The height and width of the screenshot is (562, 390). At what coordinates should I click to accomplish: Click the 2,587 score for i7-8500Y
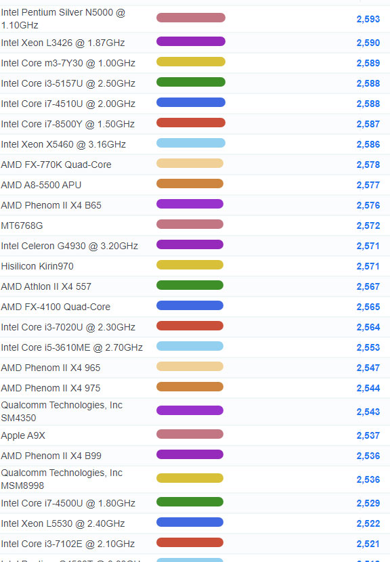(x=368, y=124)
